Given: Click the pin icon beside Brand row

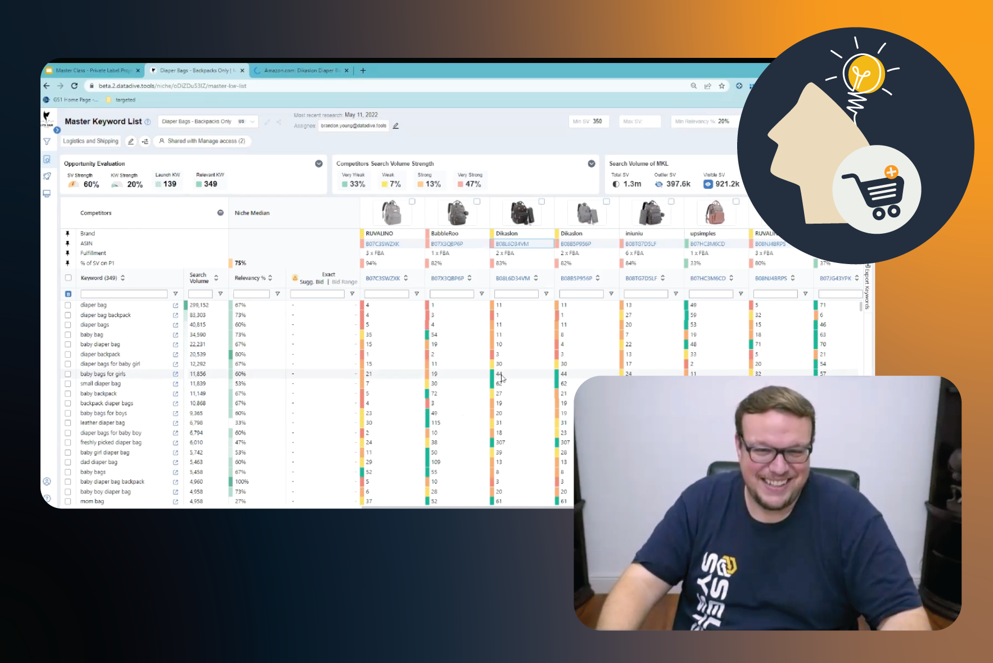Looking at the screenshot, I should (67, 234).
